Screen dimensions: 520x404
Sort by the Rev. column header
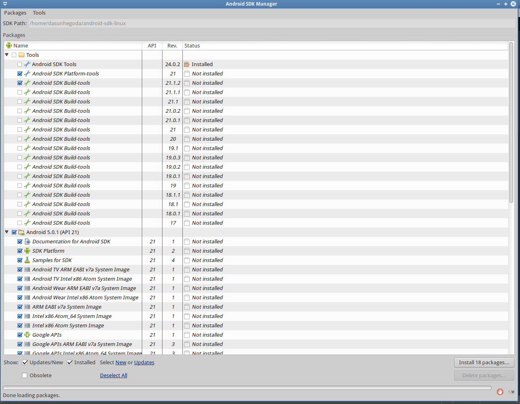(x=172, y=45)
